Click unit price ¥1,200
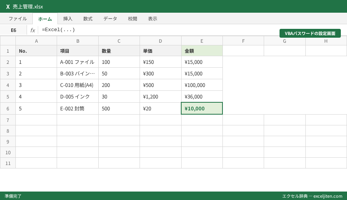The height and width of the screenshot is (200, 347). [x=160, y=97]
